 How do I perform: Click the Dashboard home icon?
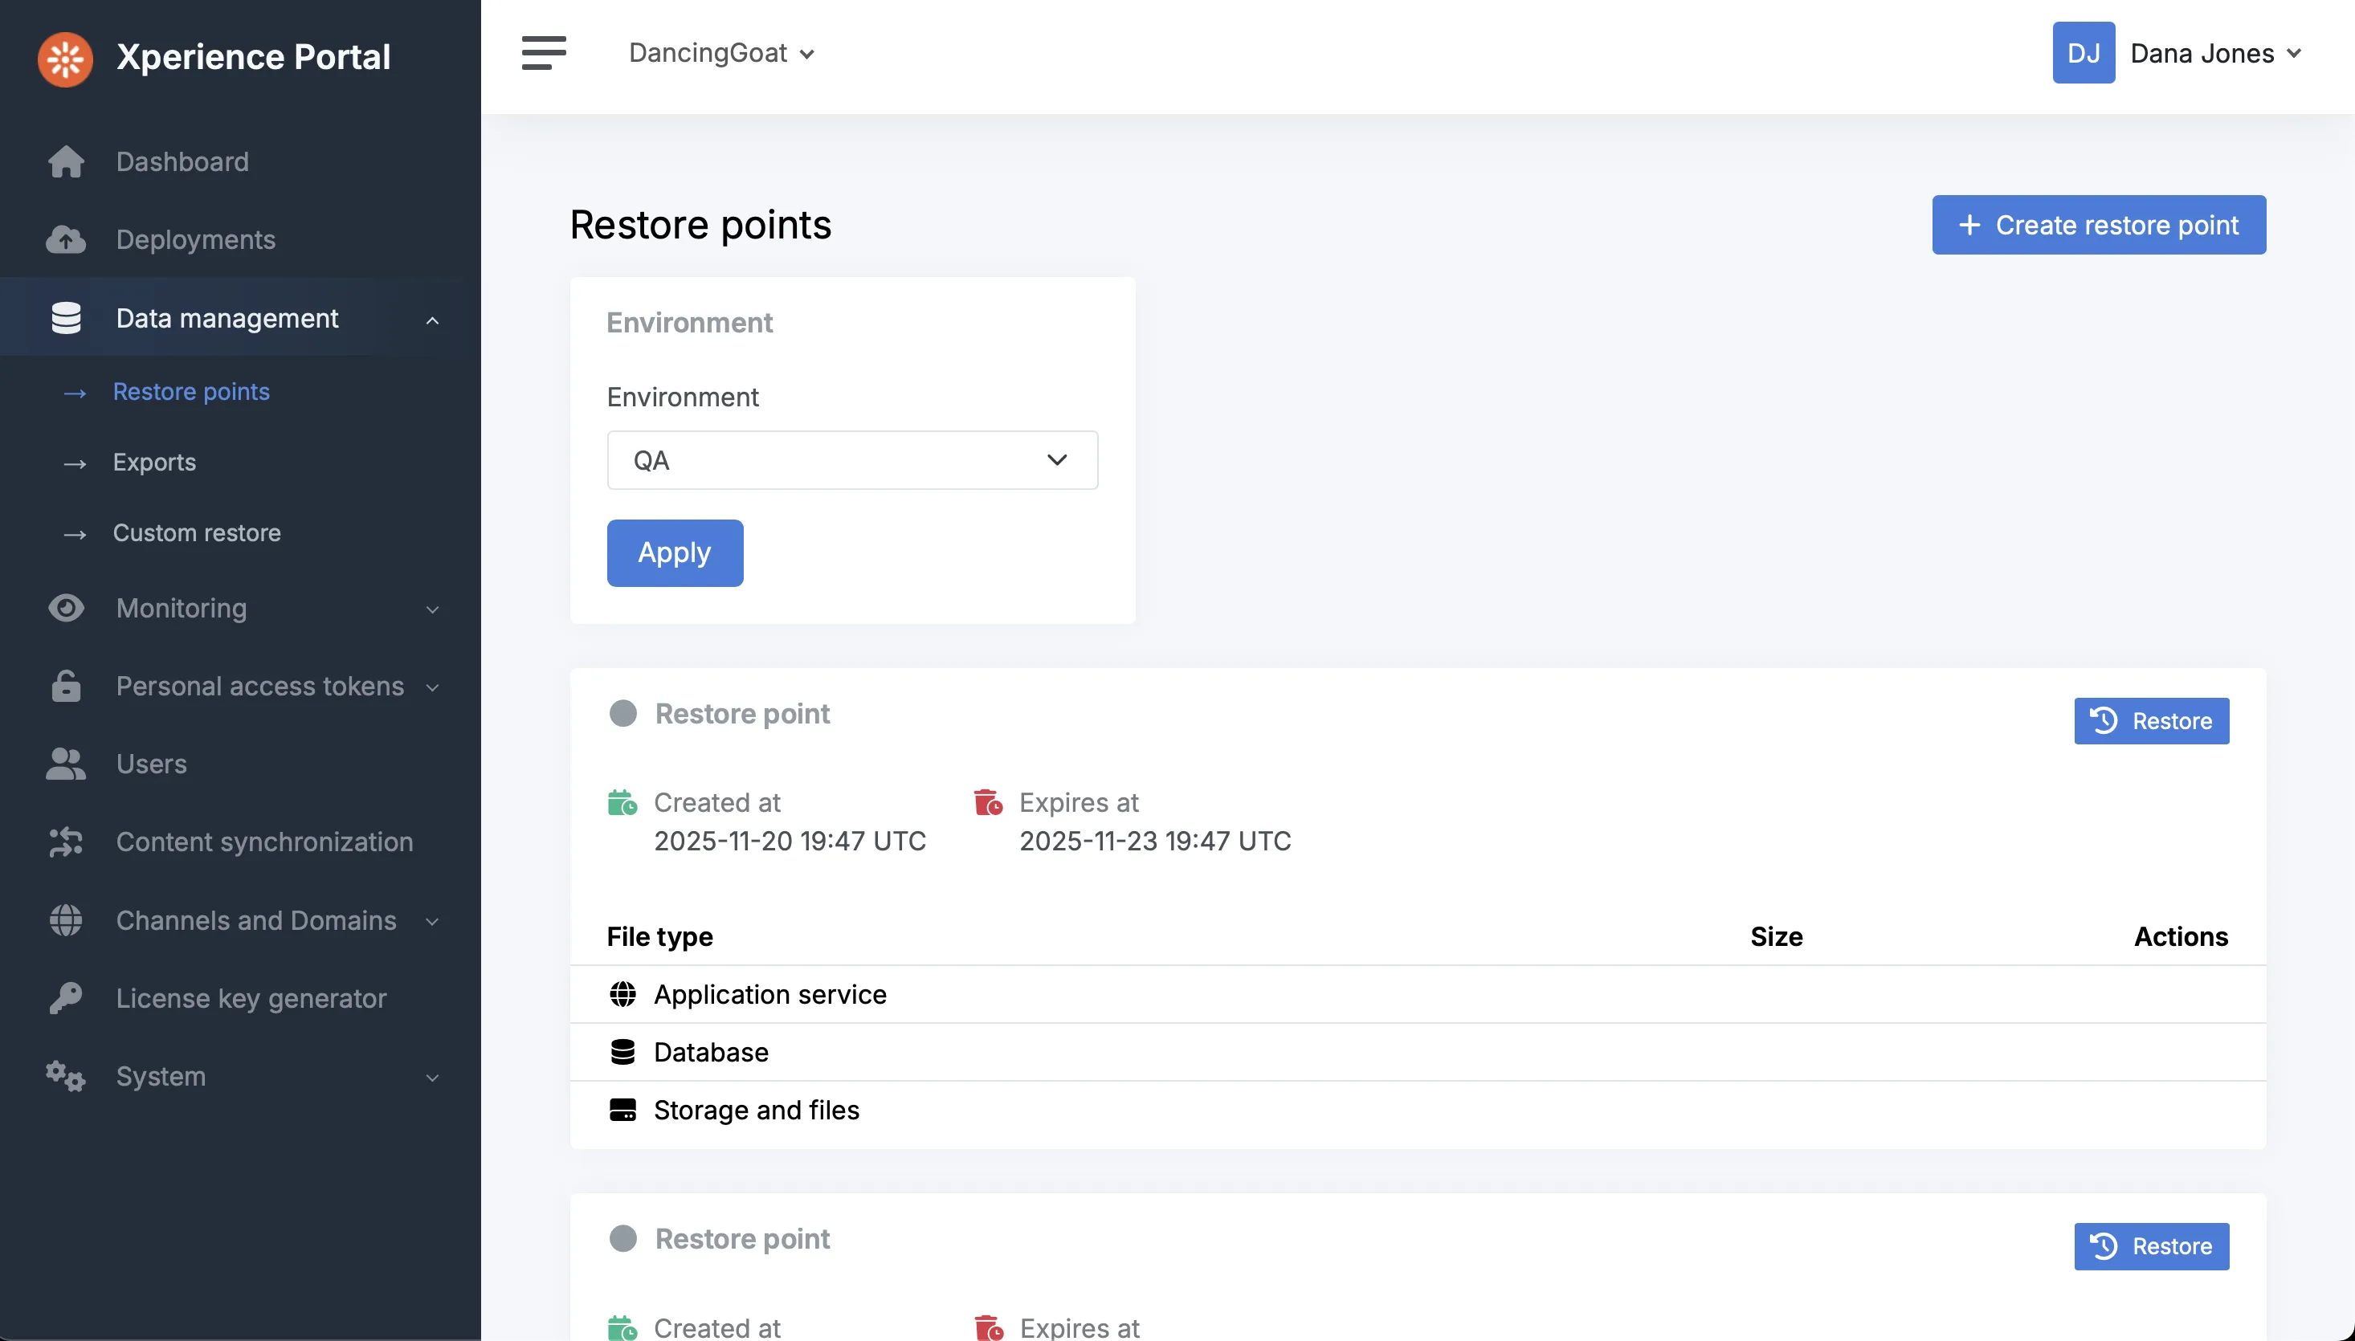[x=65, y=162]
